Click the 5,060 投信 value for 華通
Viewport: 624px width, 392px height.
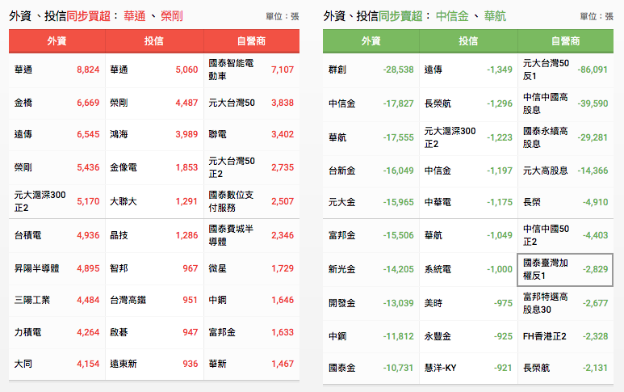coord(186,70)
